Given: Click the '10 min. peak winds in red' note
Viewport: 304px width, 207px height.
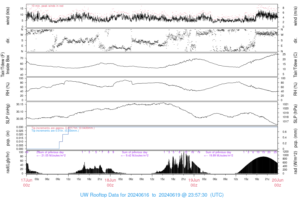Looking at the screenshot, I should (47, 6).
